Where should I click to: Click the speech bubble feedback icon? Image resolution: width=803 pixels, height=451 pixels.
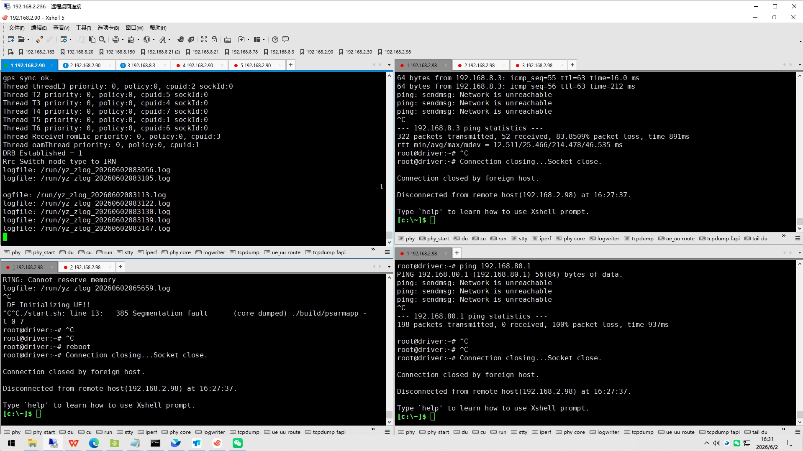pos(285,39)
